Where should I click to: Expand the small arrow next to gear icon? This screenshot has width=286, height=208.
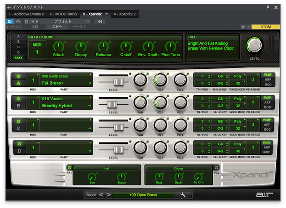(x=249, y=27)
